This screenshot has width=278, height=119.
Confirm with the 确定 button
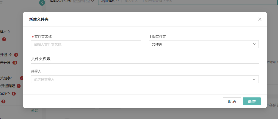(251, 101)
